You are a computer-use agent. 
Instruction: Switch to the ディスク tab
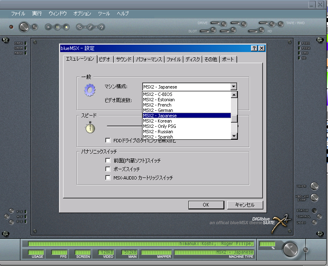pos(192,59)
